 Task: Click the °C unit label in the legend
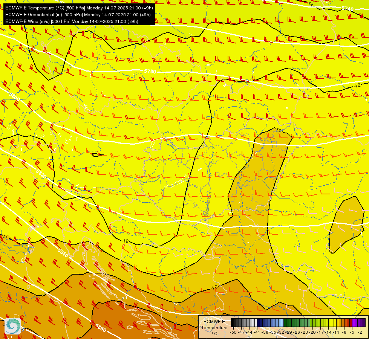pyautogui.click(x=214, y=334)
